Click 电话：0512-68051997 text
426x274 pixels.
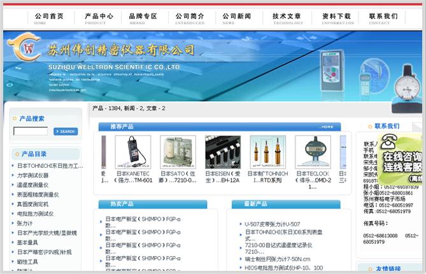point(388,205)
